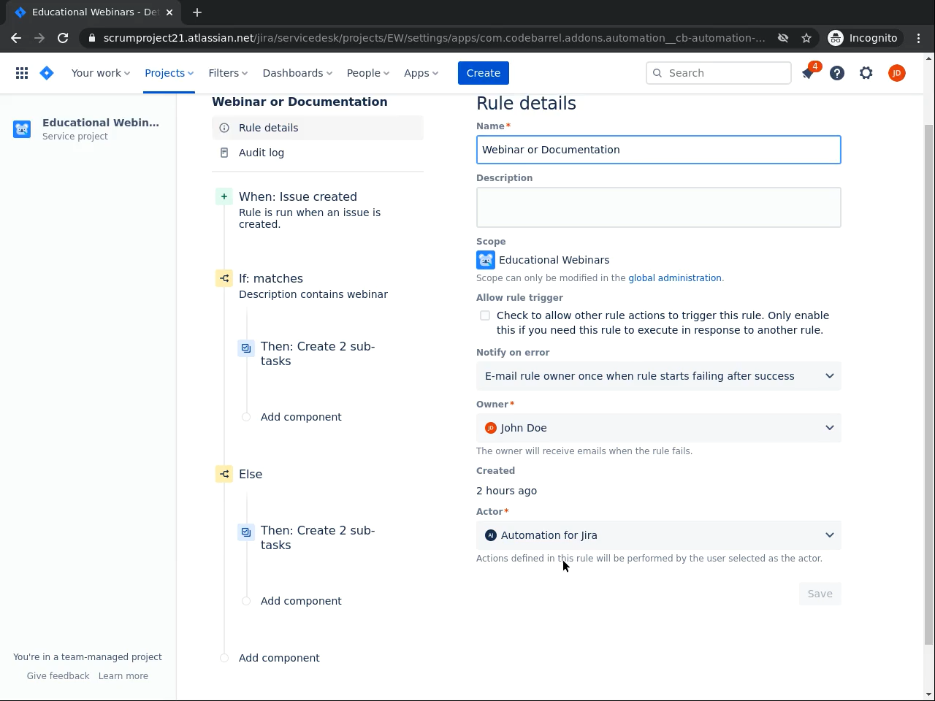The height and width of the screenshot is (701, 935).
Task: Open the Audit log tab
Action: pos(262,153)
